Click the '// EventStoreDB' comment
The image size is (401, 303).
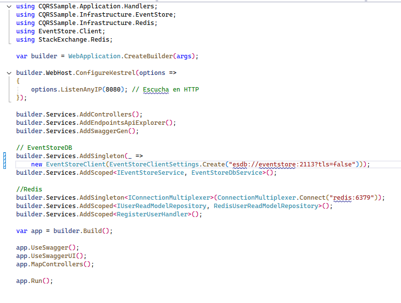pos(44,148)
